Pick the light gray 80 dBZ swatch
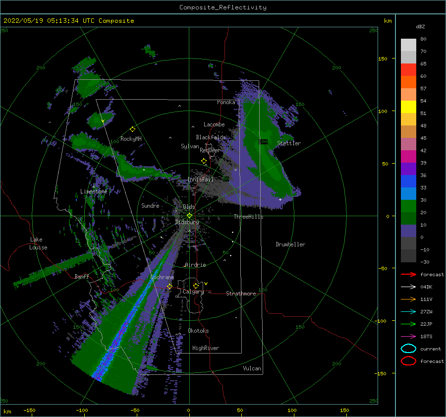Viewport: 446px width, 417px height. [408, 45]
